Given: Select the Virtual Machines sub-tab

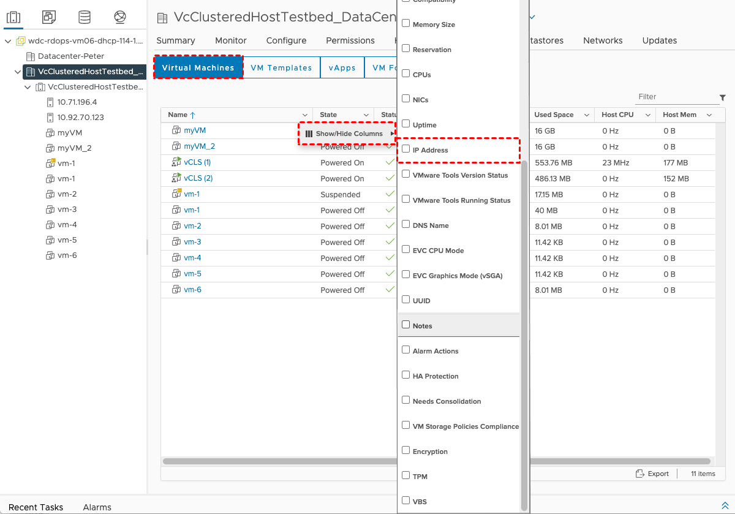Looking at the screenshot, I should tap(198, 67).
